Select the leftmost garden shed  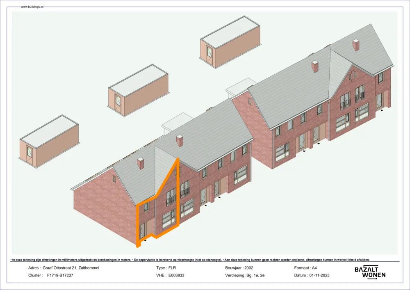tap(48, 142)
